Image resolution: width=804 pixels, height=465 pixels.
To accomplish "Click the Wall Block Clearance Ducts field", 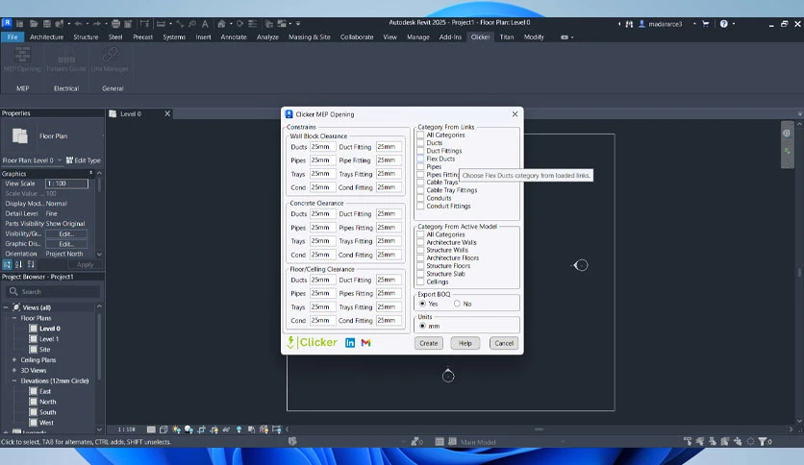I will 322,146.
